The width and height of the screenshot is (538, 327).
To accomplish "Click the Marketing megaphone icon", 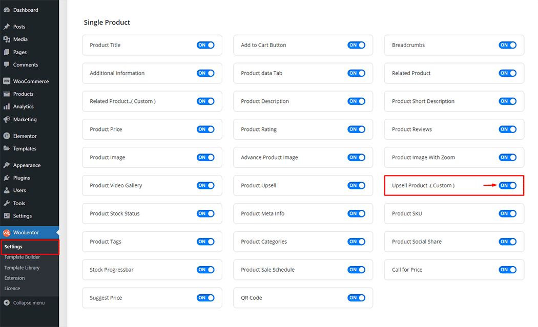I will coord(7,120).
